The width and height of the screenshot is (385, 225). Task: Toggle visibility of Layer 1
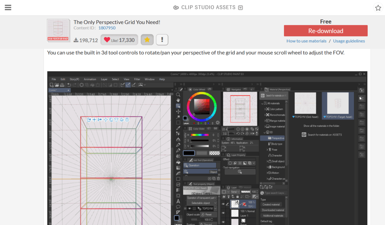[223, 213]
